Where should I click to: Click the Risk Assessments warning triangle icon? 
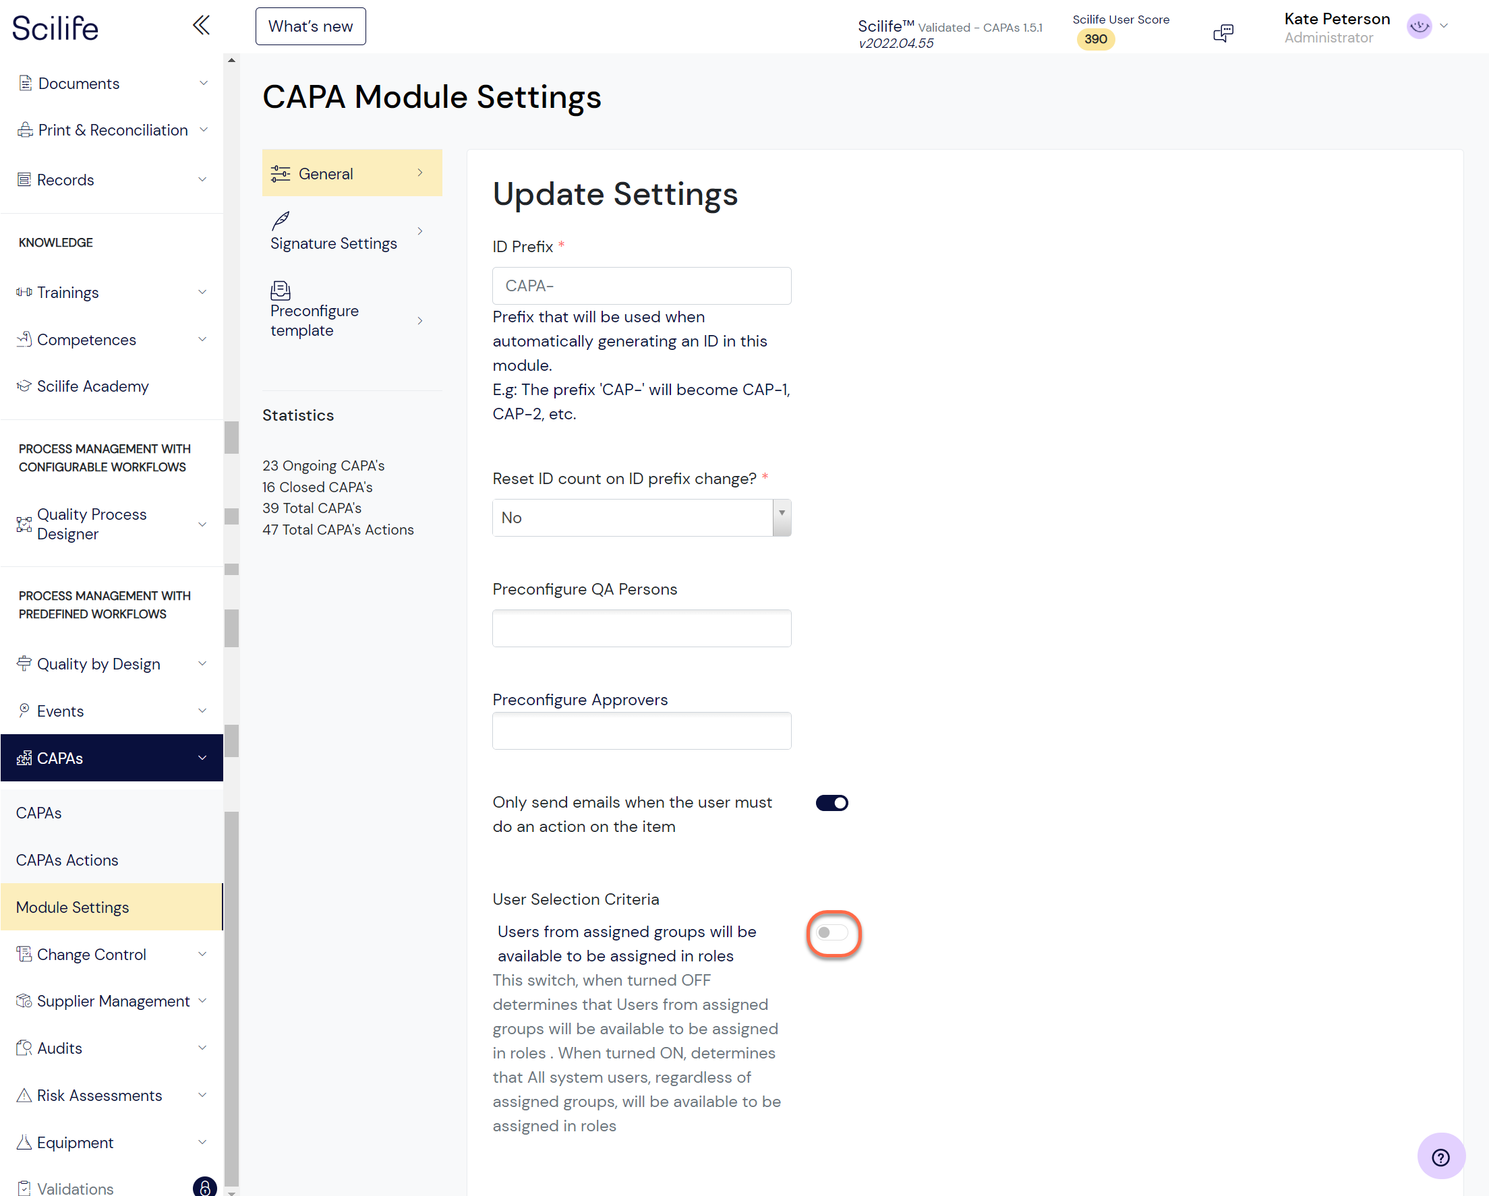click(x=24, y=1095)
